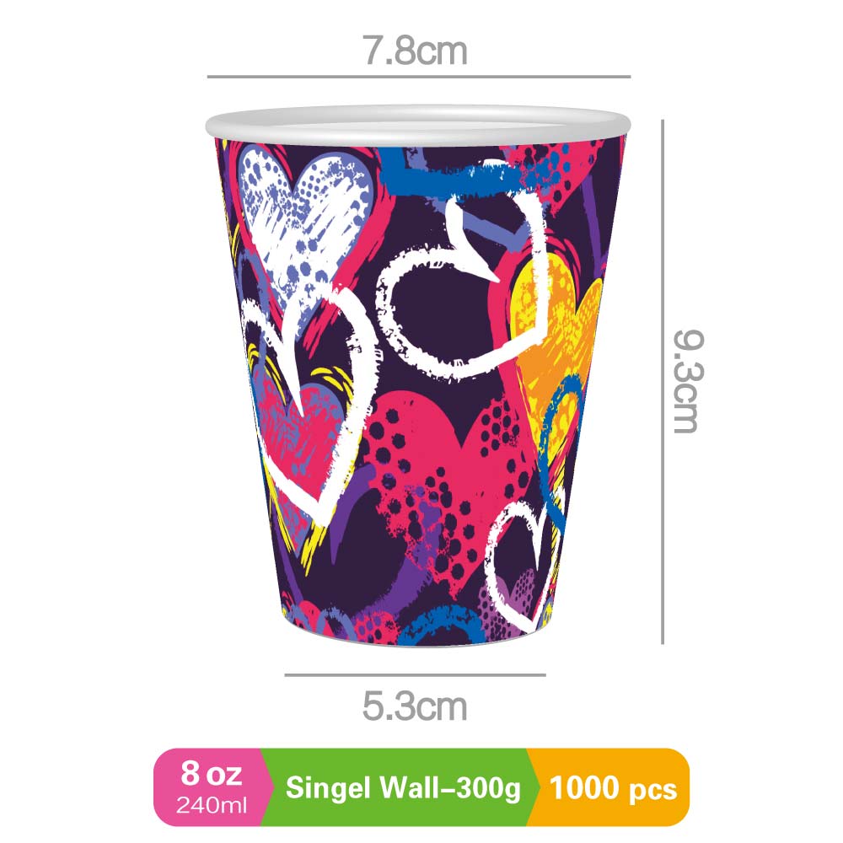This screenshot has height=843, width=843.
Task: Click the 7.8cm top width label
Action: coord(415,51)
